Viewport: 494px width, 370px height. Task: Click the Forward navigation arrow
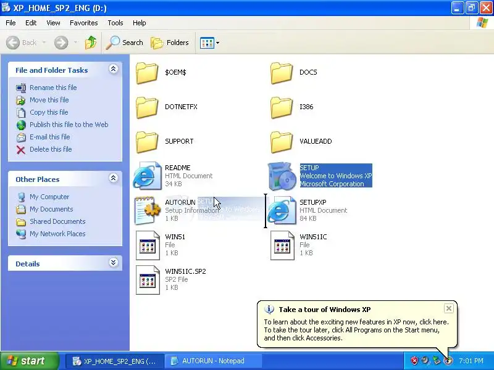pyautogui.click(x=61, y=43)
